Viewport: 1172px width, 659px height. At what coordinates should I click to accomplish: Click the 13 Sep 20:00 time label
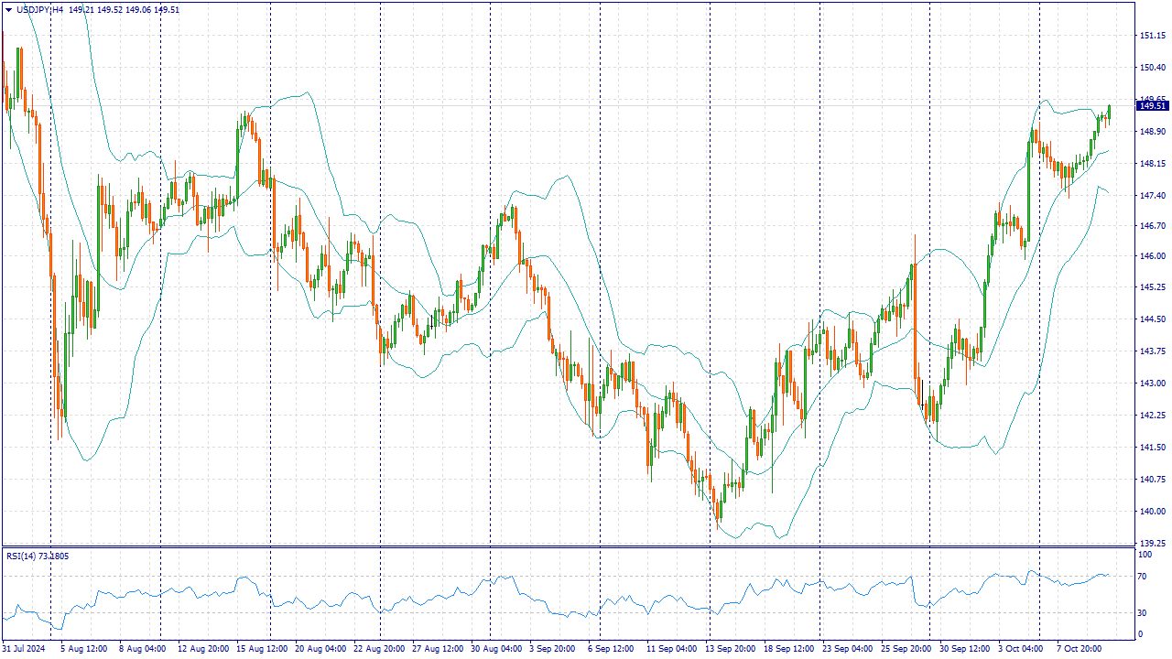(x=731, y=649)
